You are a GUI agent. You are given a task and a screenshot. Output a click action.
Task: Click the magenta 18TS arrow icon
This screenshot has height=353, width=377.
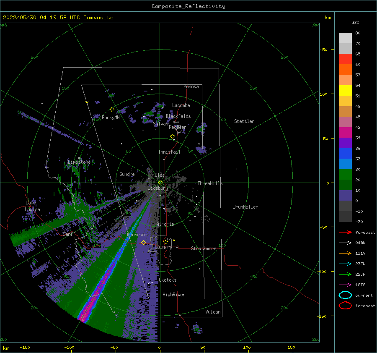345,285
